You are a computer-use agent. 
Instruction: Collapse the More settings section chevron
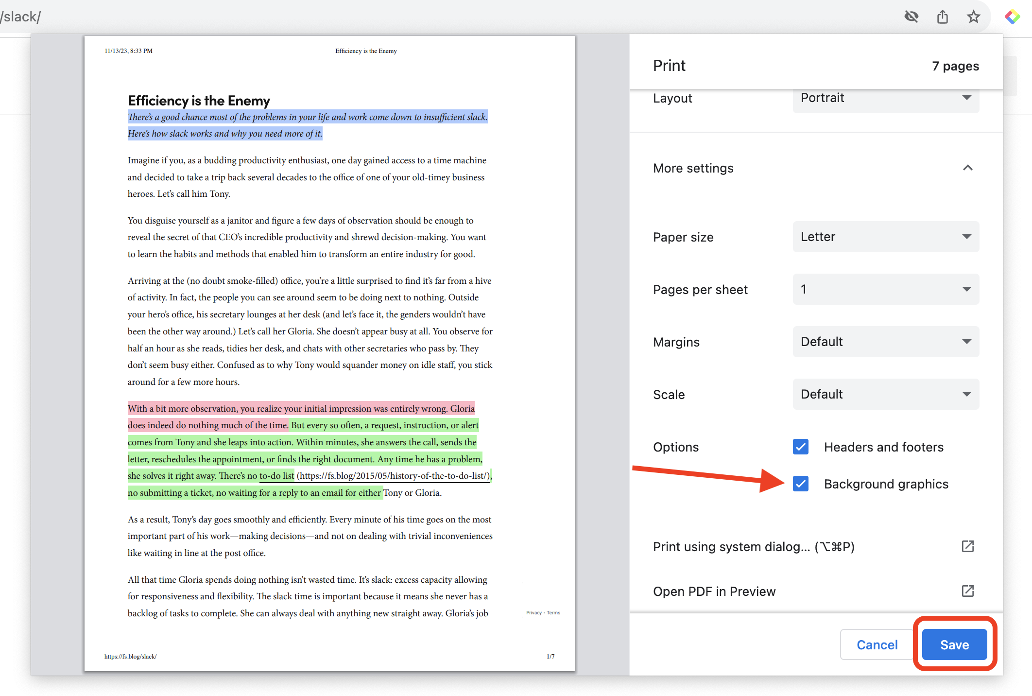point(967,168)
